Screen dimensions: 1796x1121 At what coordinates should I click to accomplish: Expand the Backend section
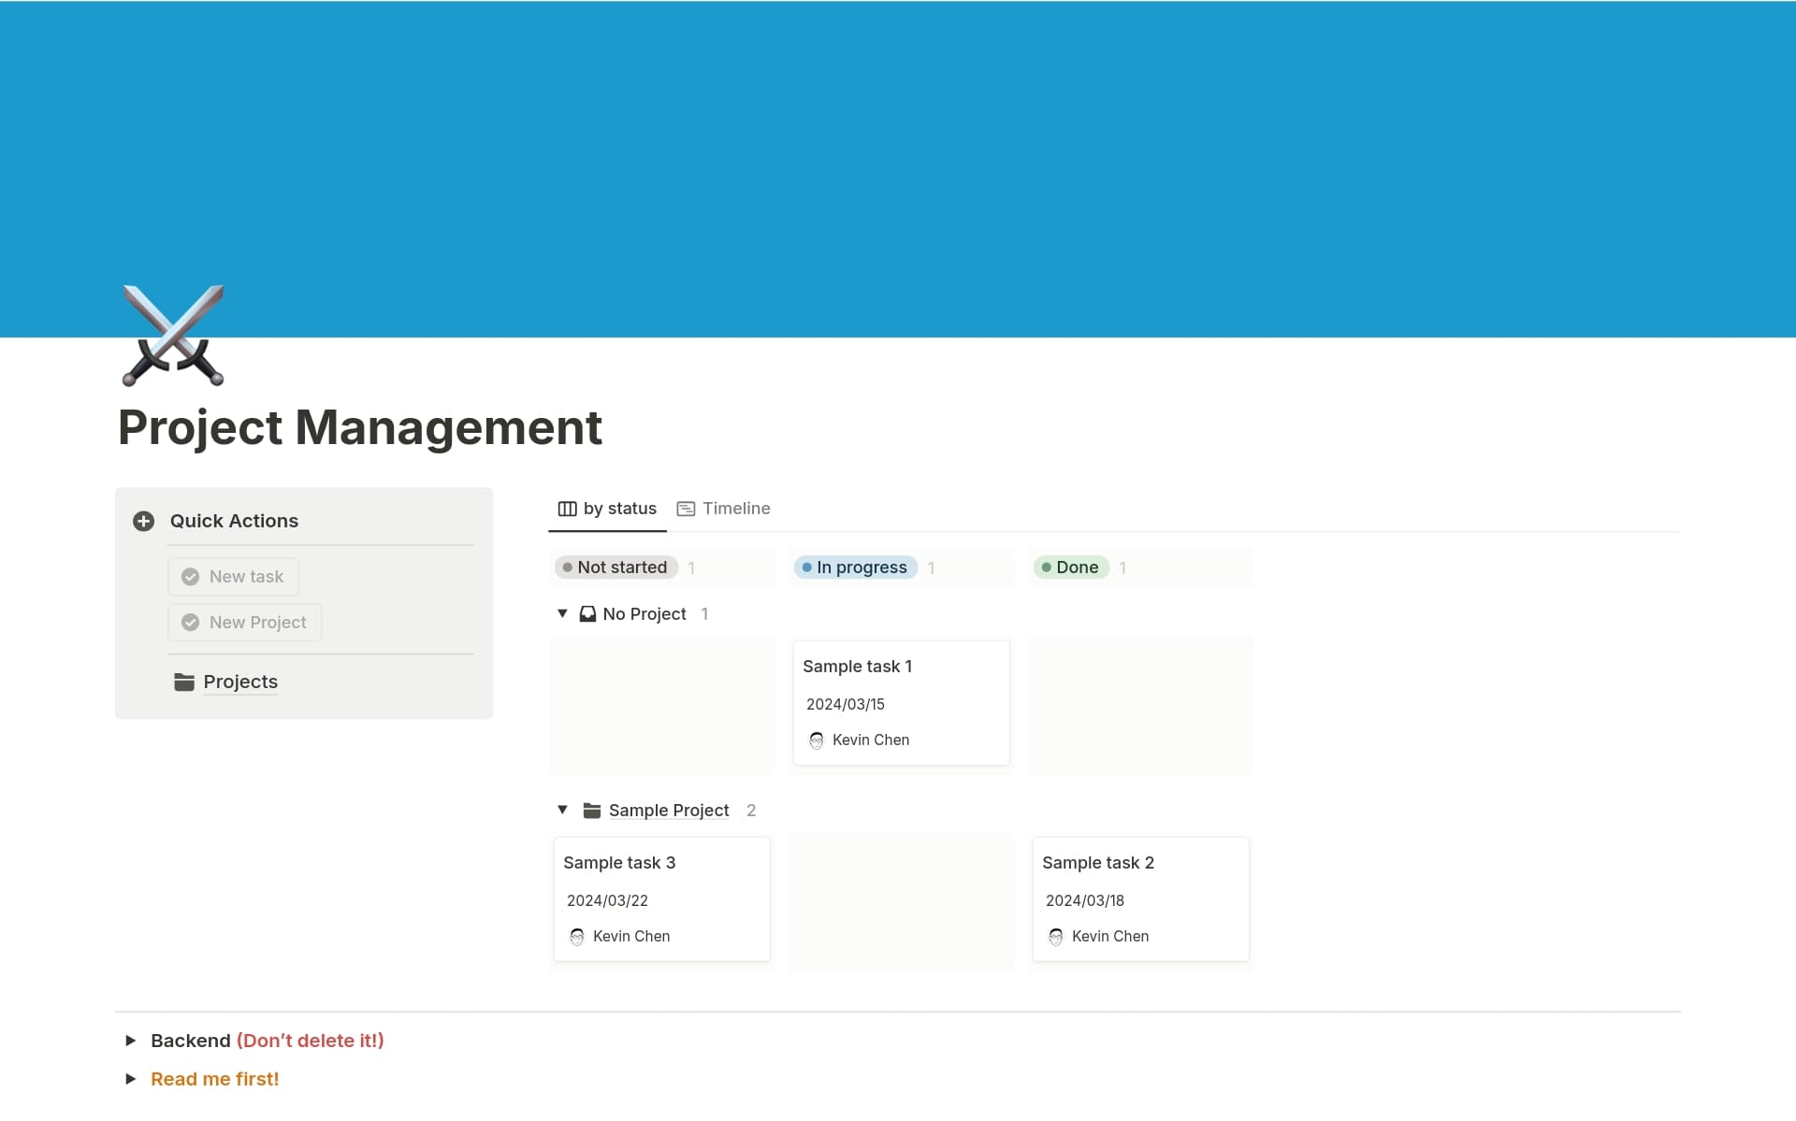(x=131, y=1040)
